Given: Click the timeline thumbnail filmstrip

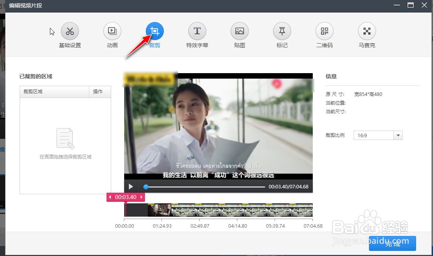Looking at the screenshot, I should click(x=218, y=210).
